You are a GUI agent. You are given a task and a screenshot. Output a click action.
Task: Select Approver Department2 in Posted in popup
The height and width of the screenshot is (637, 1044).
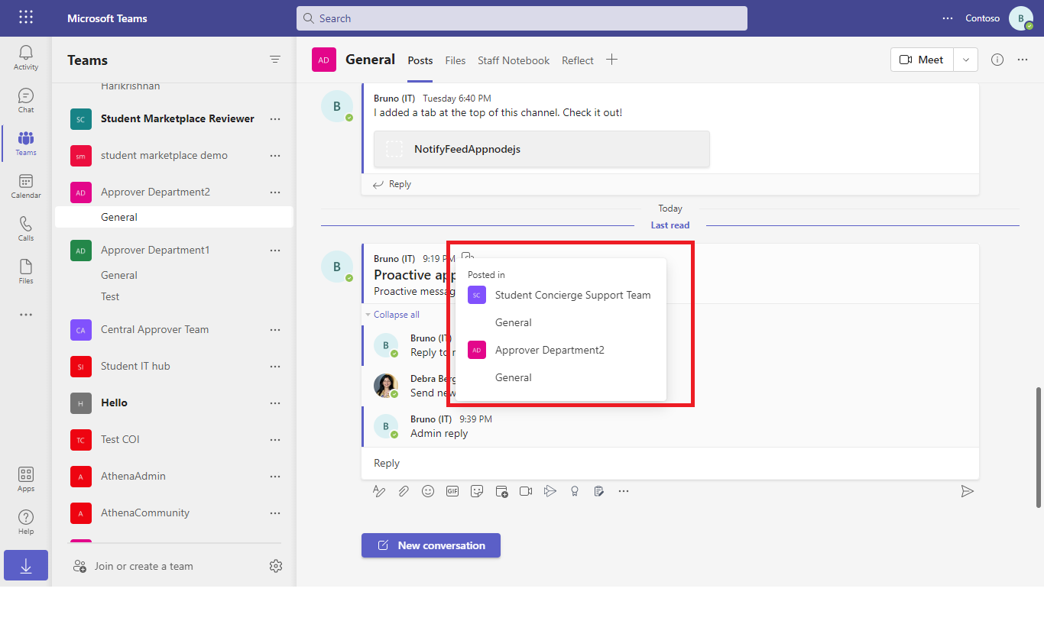coord(537,350)
